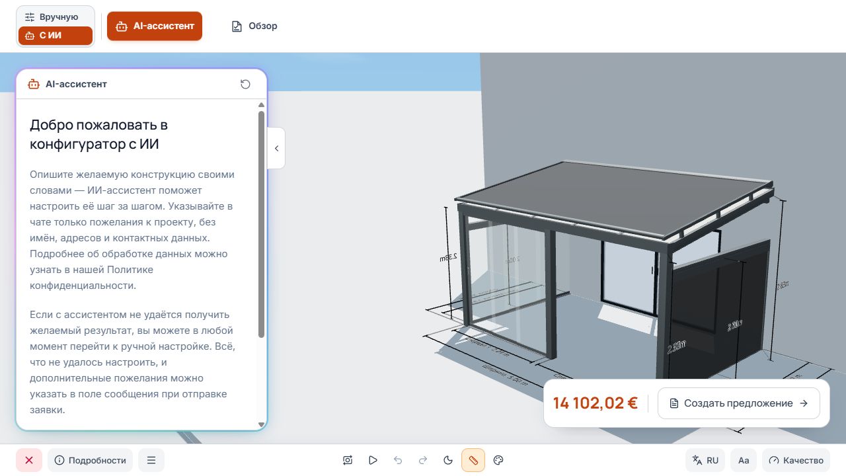
Task: Switch to manual mode 'Вручную'
Action: pyautogui.click(x=56, y=17)
